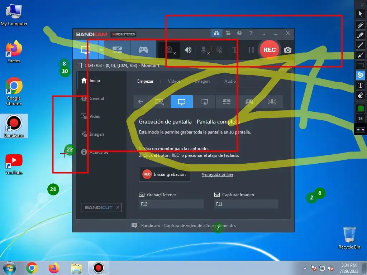Select the straight line drawing tool
This screenshot has height=275, width=367.
(x=361, y=45)
